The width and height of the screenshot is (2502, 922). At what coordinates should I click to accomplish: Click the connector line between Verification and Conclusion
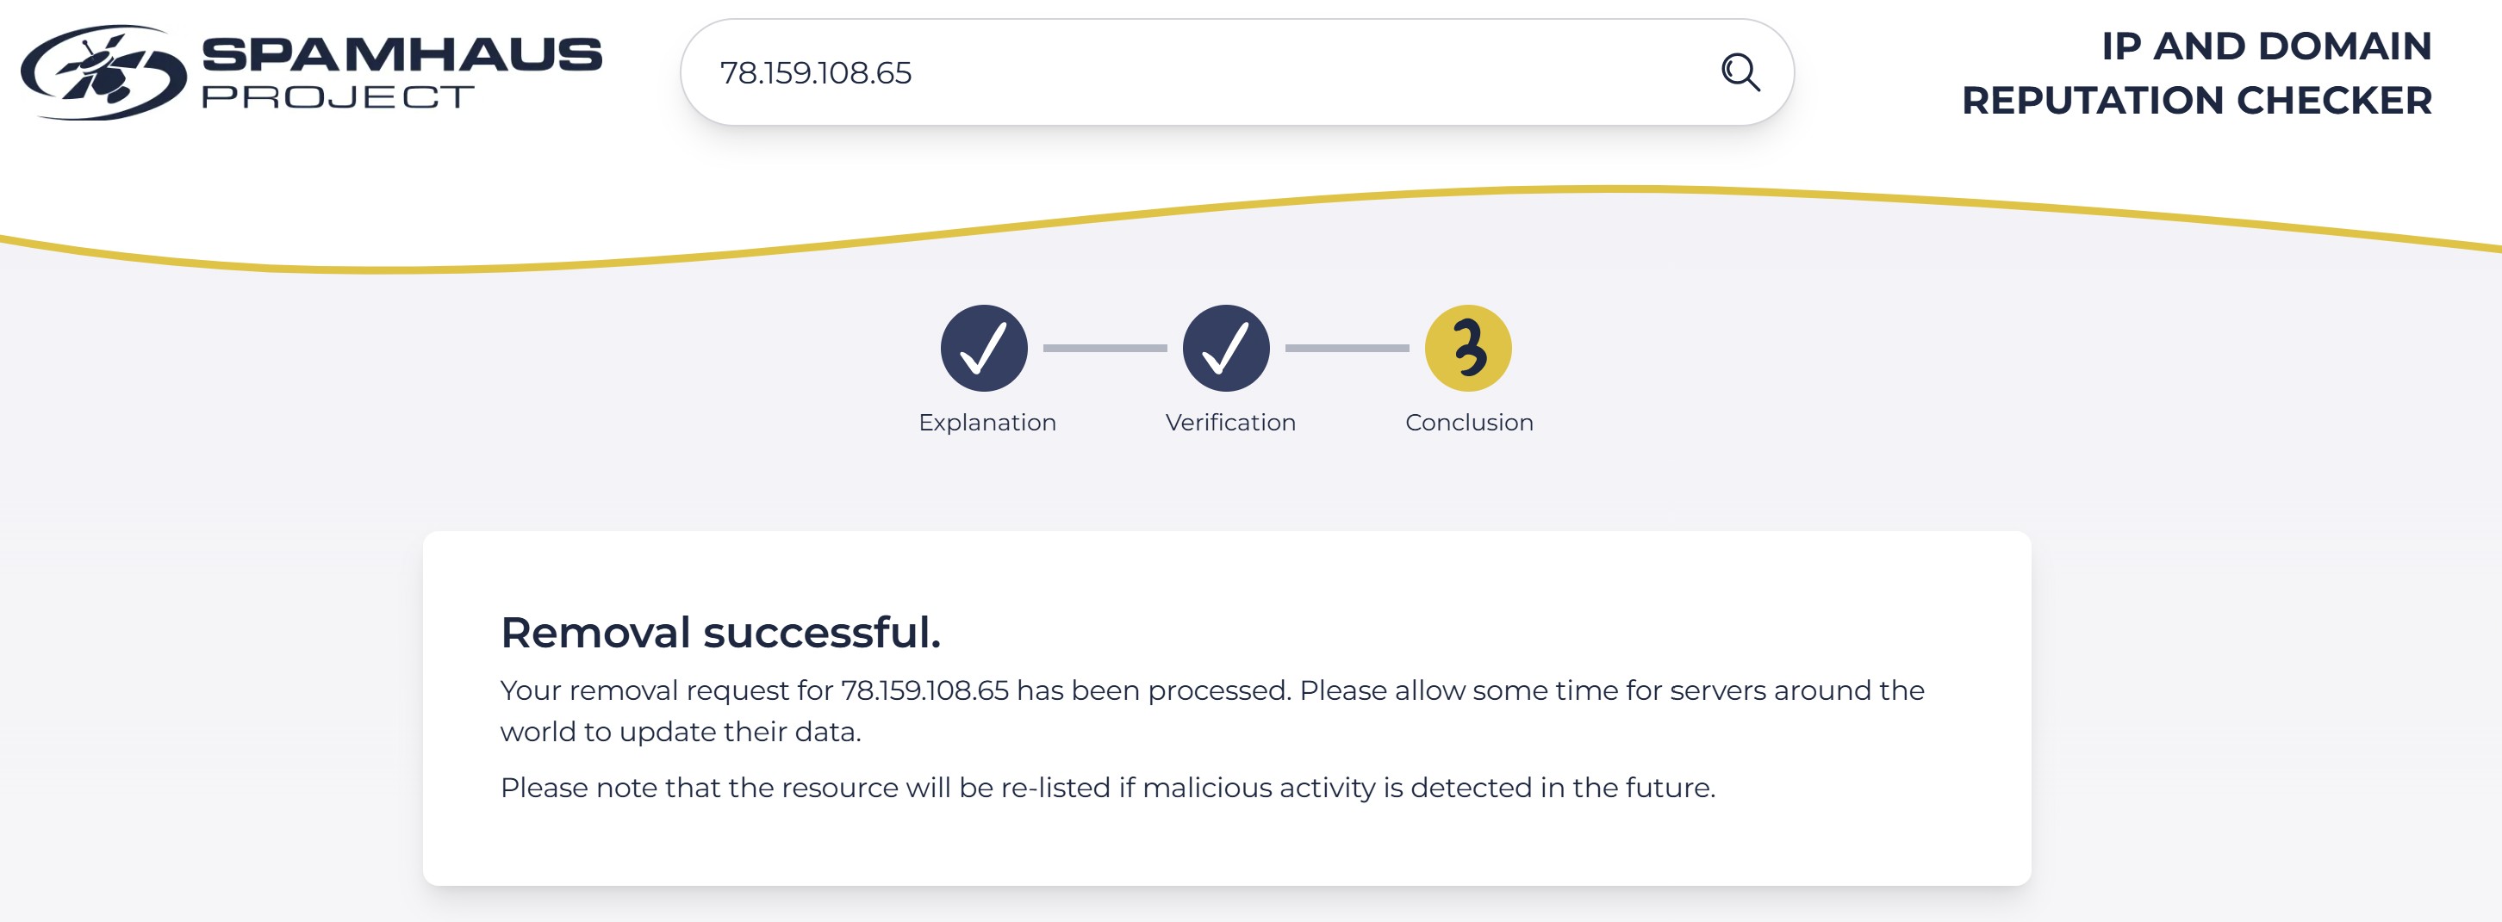point(1346,349)
